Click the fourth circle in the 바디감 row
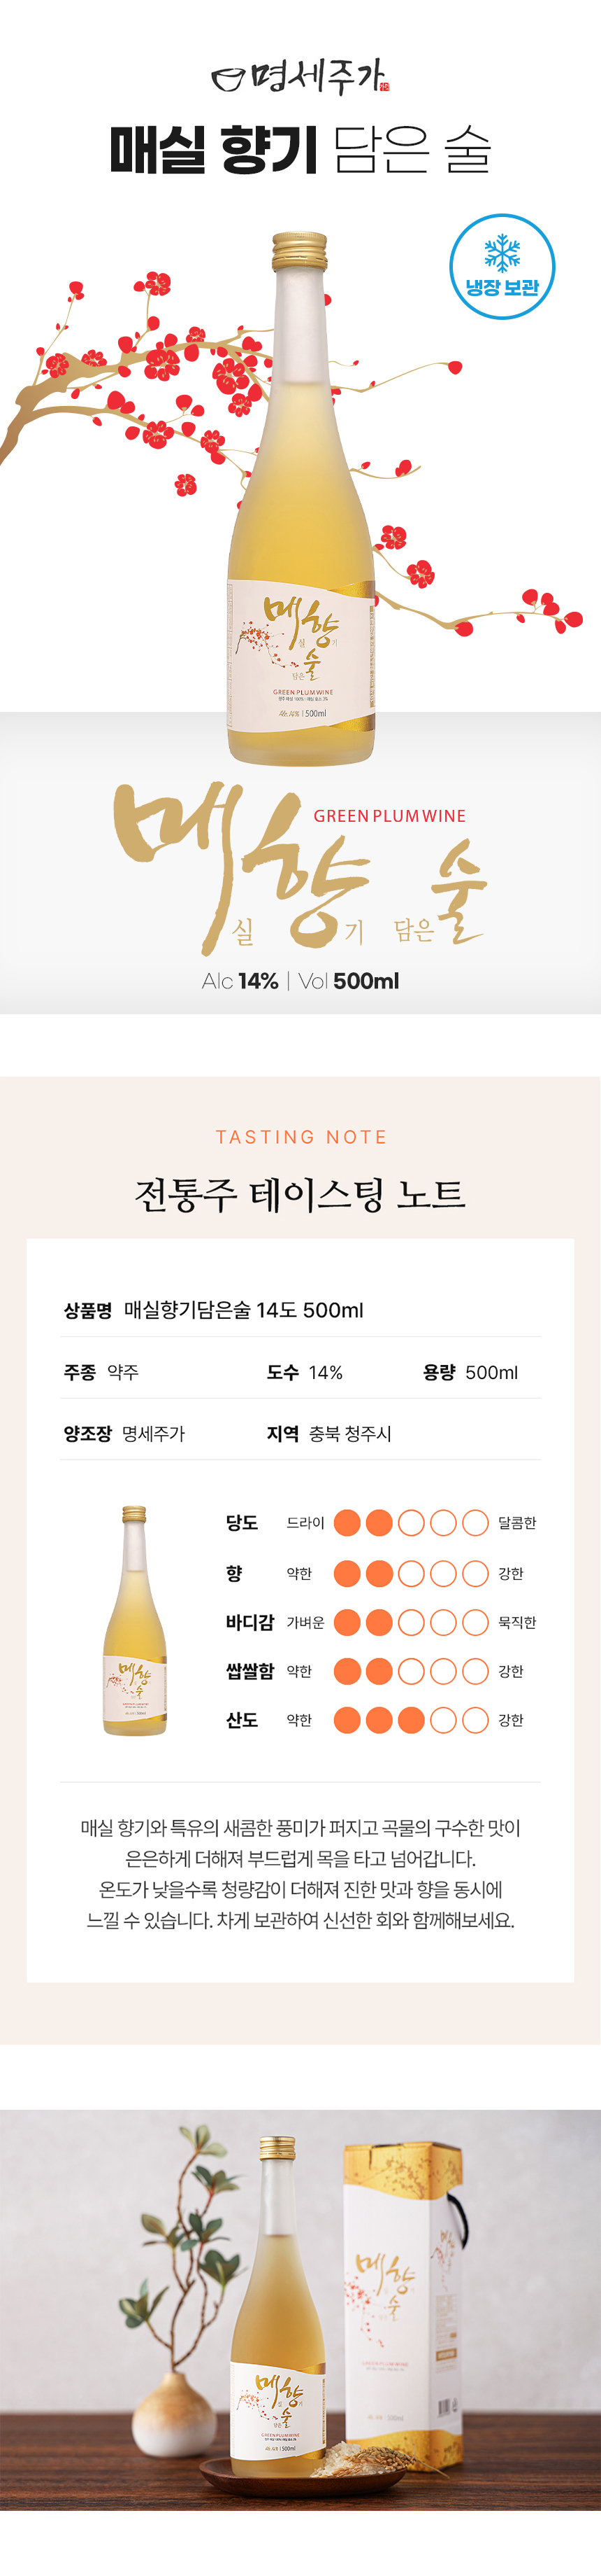The height and width of the screenshot is (2576, 601). pyautogui.click(x=443, y=1622)
